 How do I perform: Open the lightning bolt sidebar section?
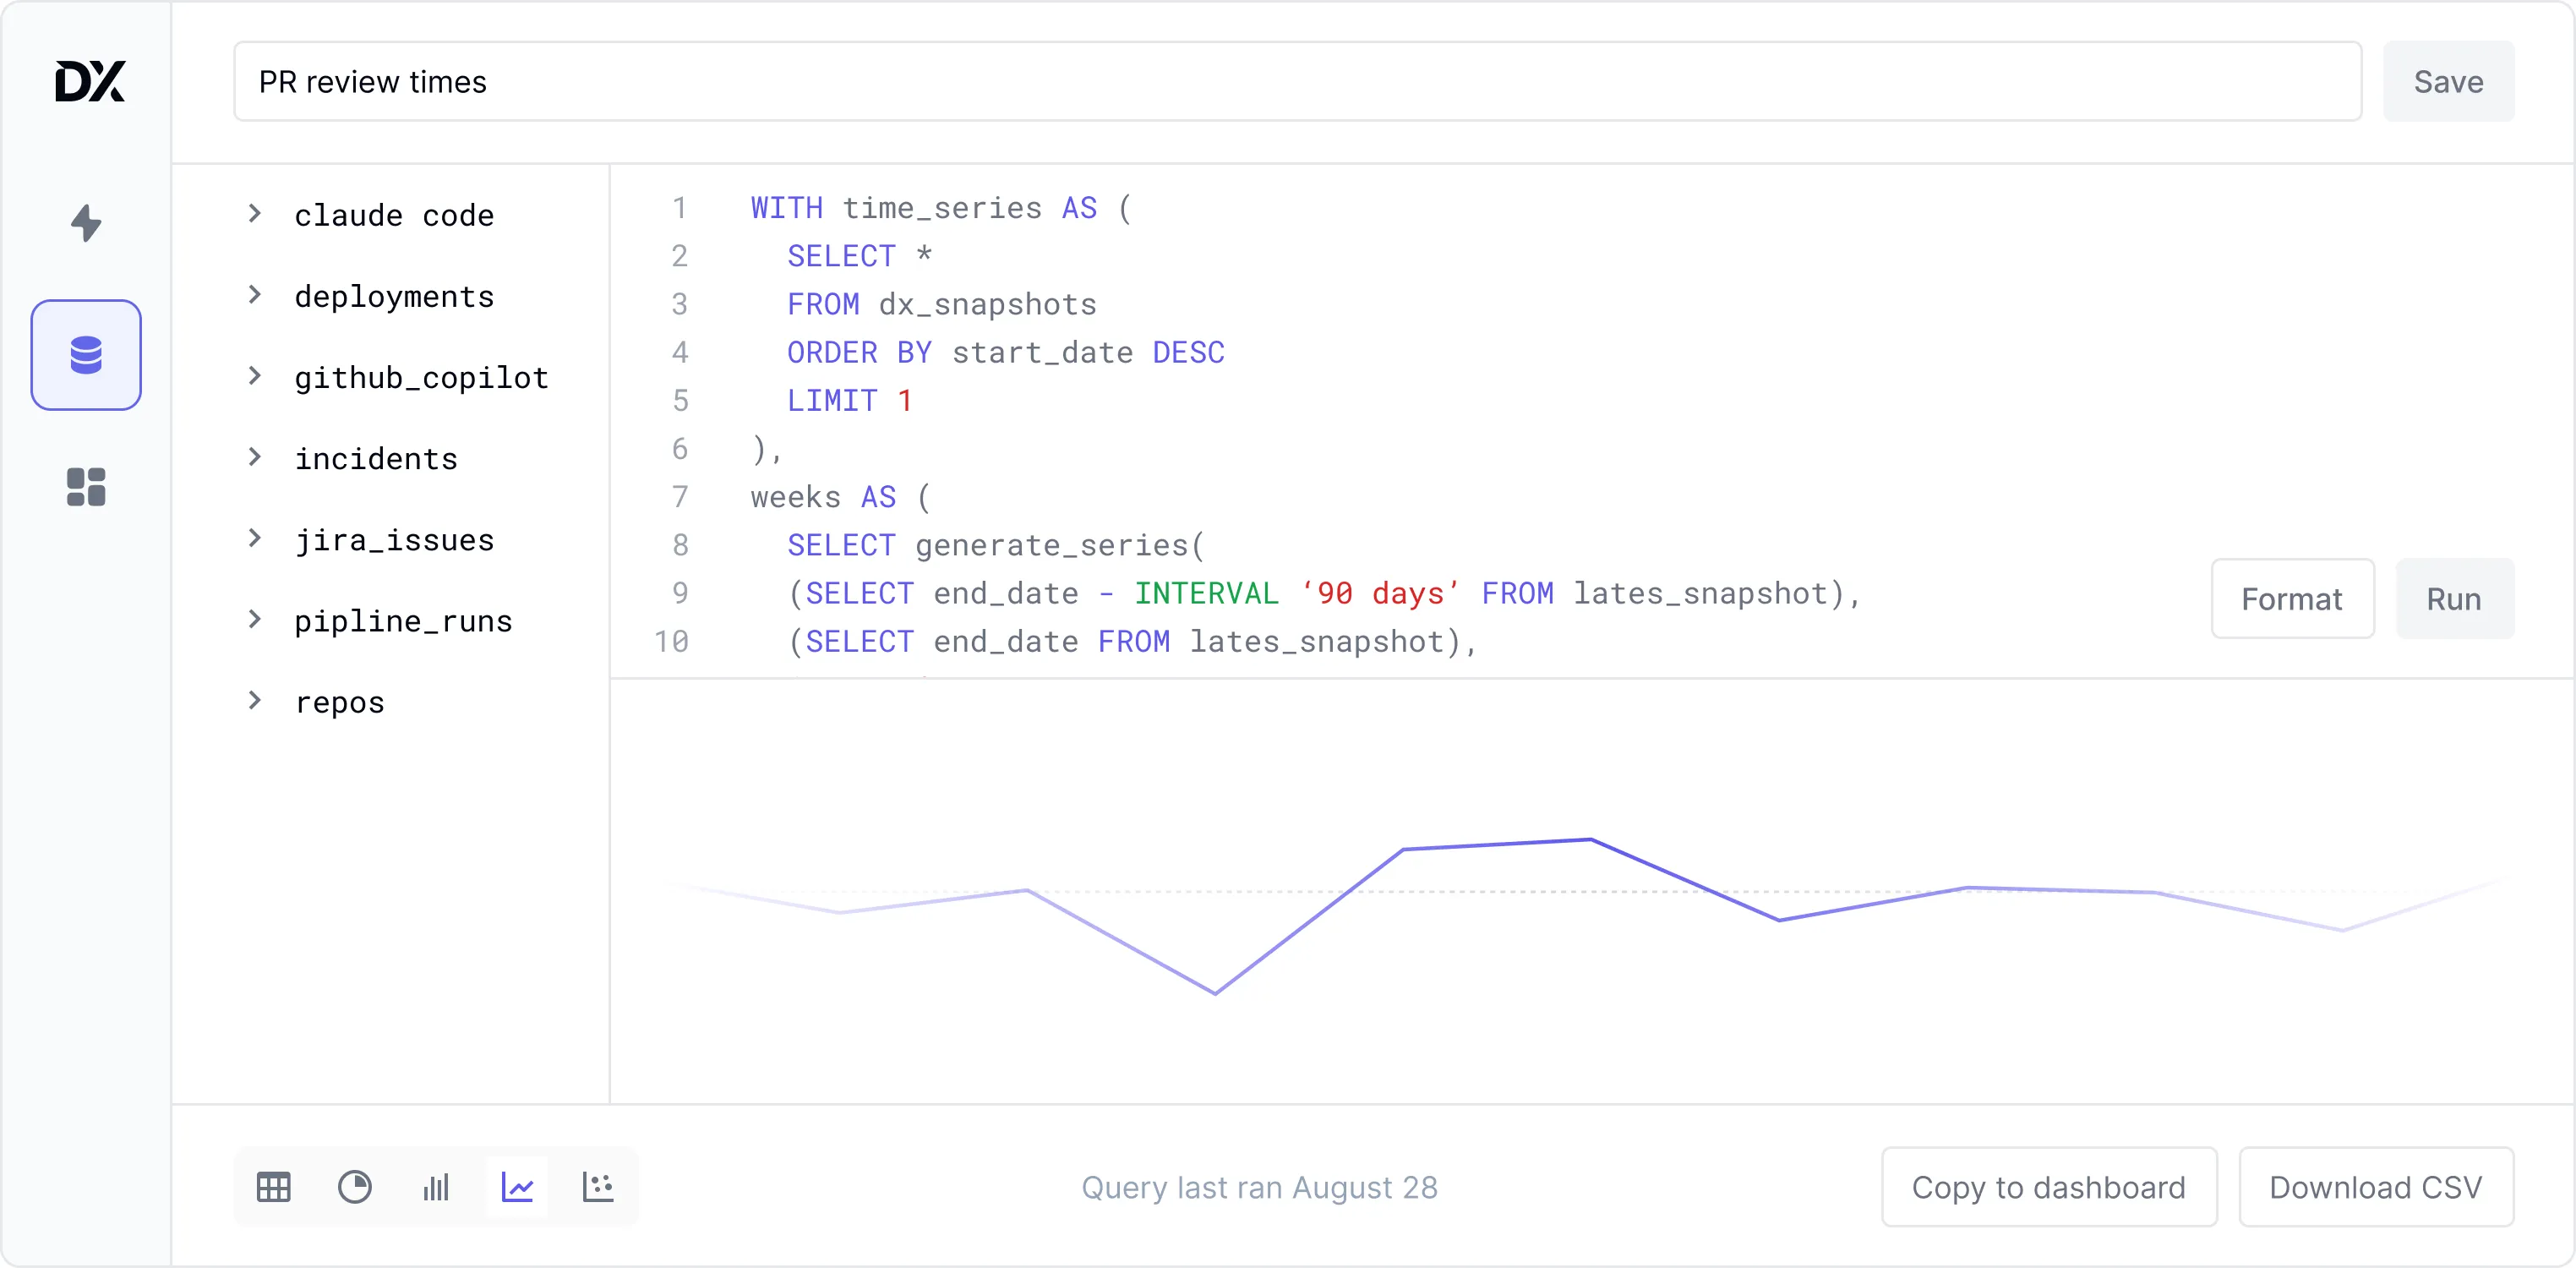(x=86, y=222)
